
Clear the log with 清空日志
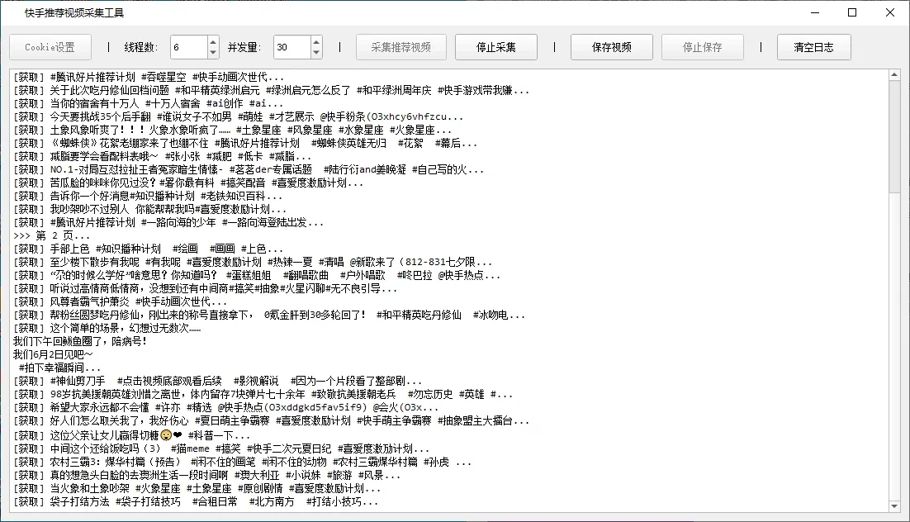tap(813, 47)
